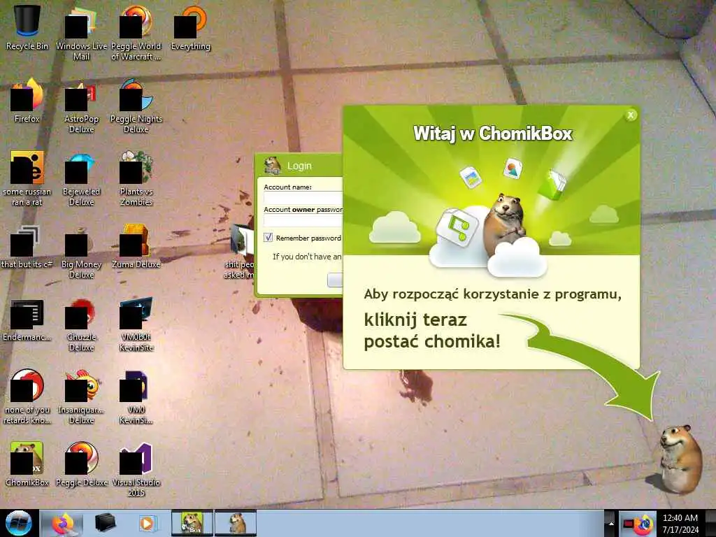Launch Peggle Deluxe from the desktop

[81, 464]
